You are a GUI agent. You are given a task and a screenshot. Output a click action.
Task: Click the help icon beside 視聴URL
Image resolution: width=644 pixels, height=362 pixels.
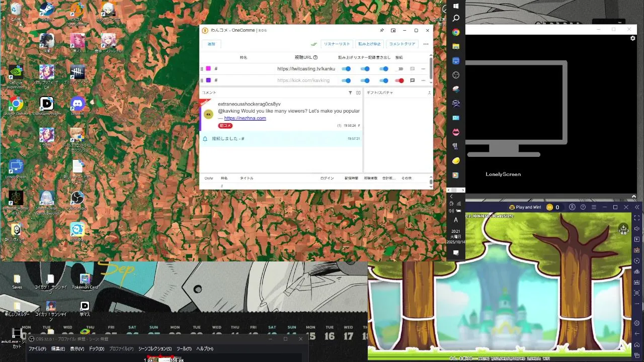(x=315, y=57)
